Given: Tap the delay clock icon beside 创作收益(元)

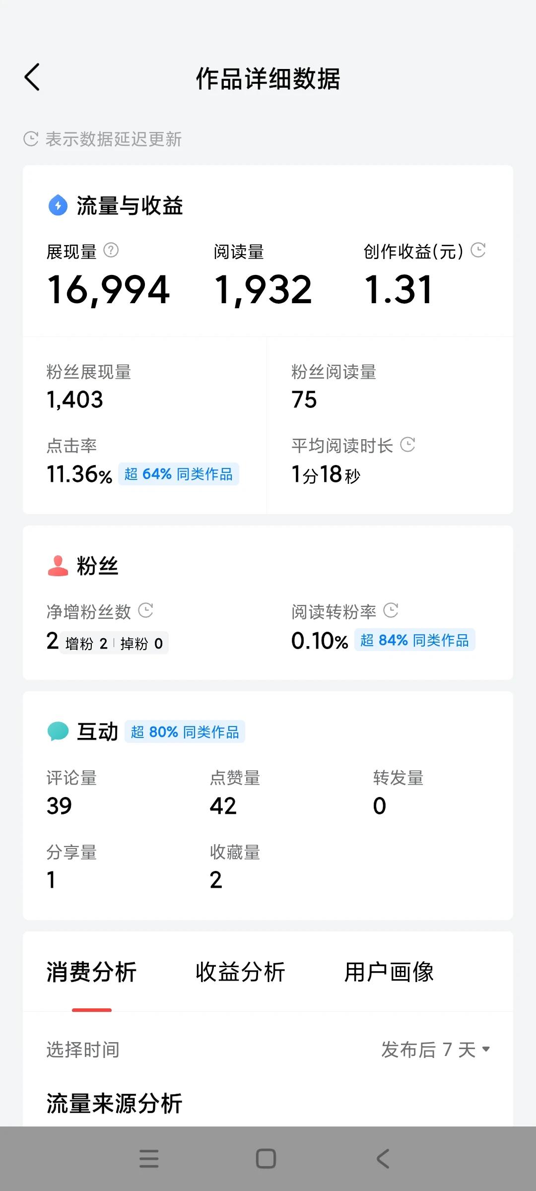Looking at the screenshot, I should (478, 250).
